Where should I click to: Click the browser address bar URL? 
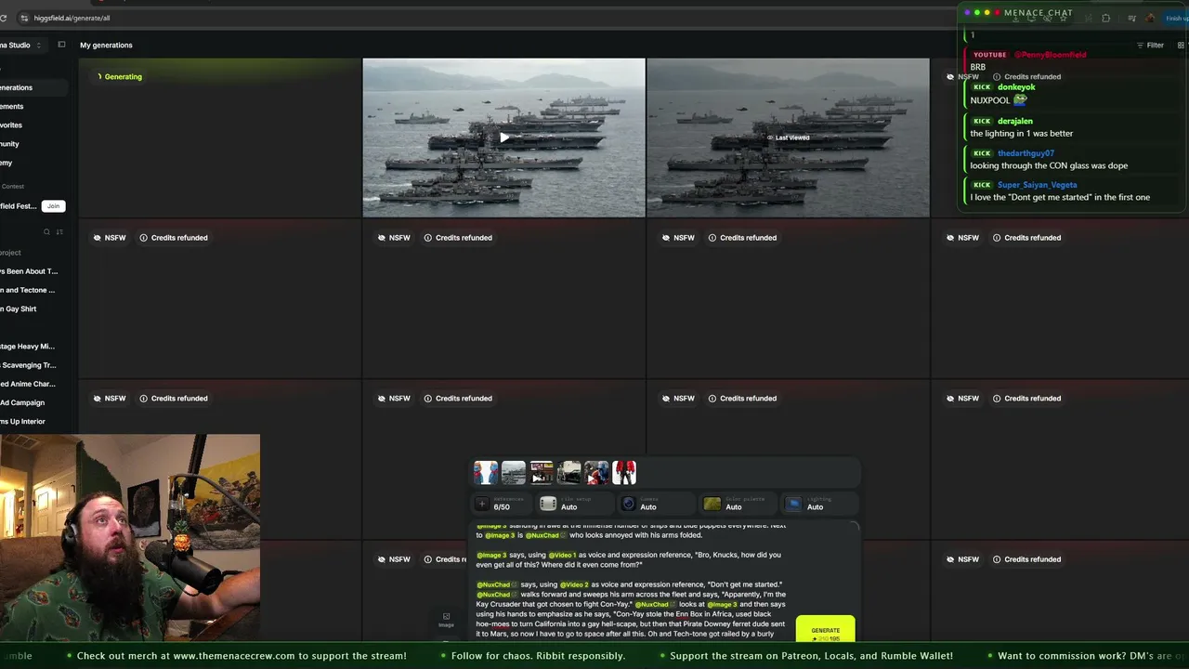tap(72, 18)
